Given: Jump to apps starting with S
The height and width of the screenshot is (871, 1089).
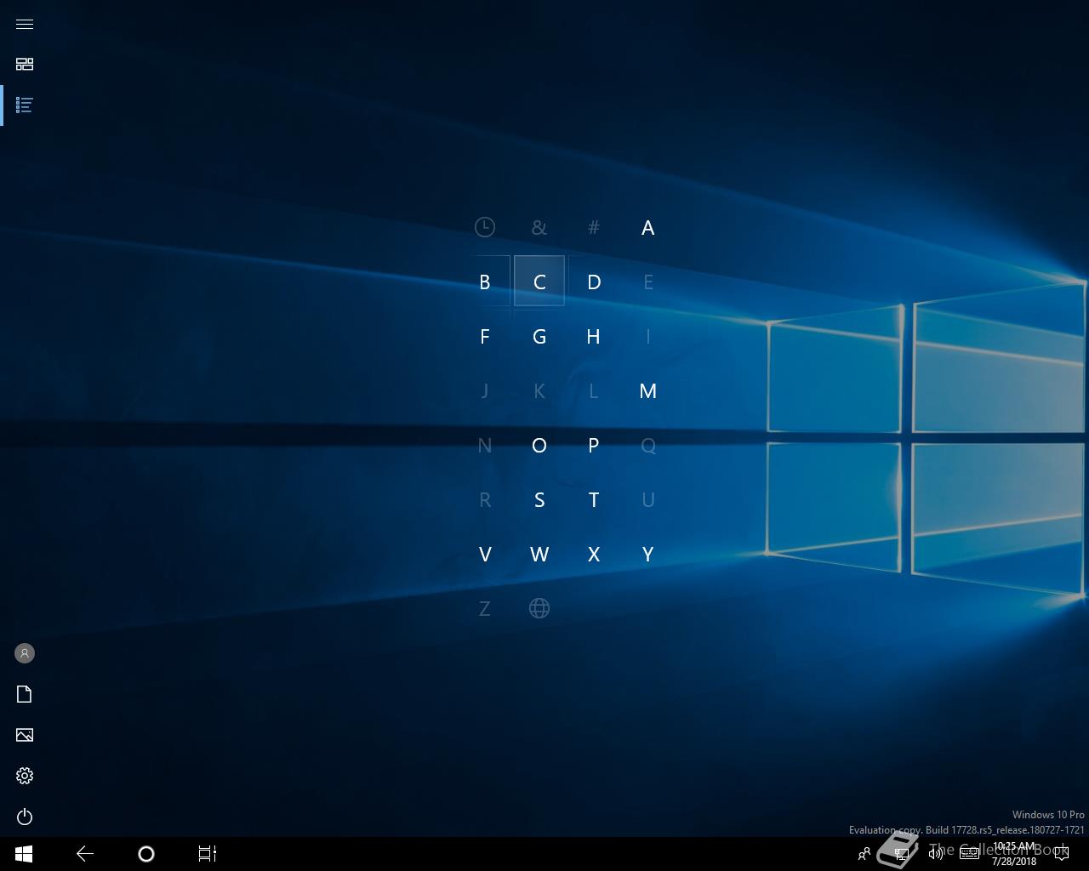Looking at the screenshot, I should click(539, 499).
